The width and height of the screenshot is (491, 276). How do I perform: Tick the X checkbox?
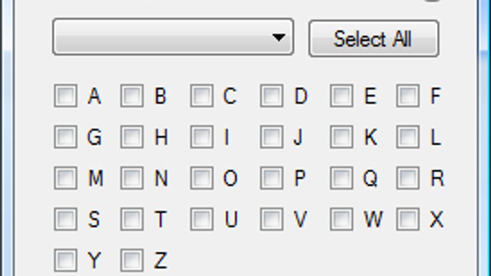coord(408,219)
